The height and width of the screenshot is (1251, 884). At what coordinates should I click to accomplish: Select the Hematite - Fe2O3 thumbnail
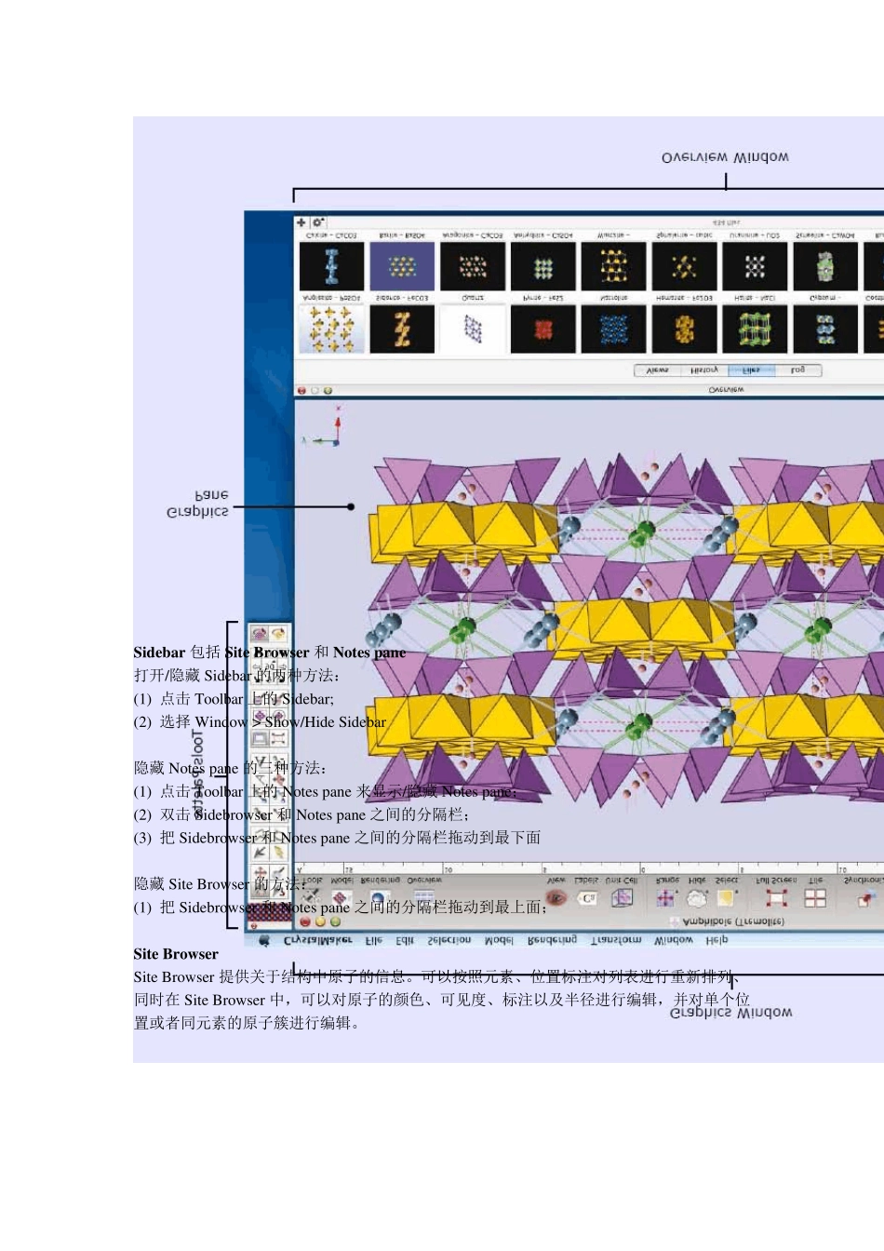click(684, 329)
